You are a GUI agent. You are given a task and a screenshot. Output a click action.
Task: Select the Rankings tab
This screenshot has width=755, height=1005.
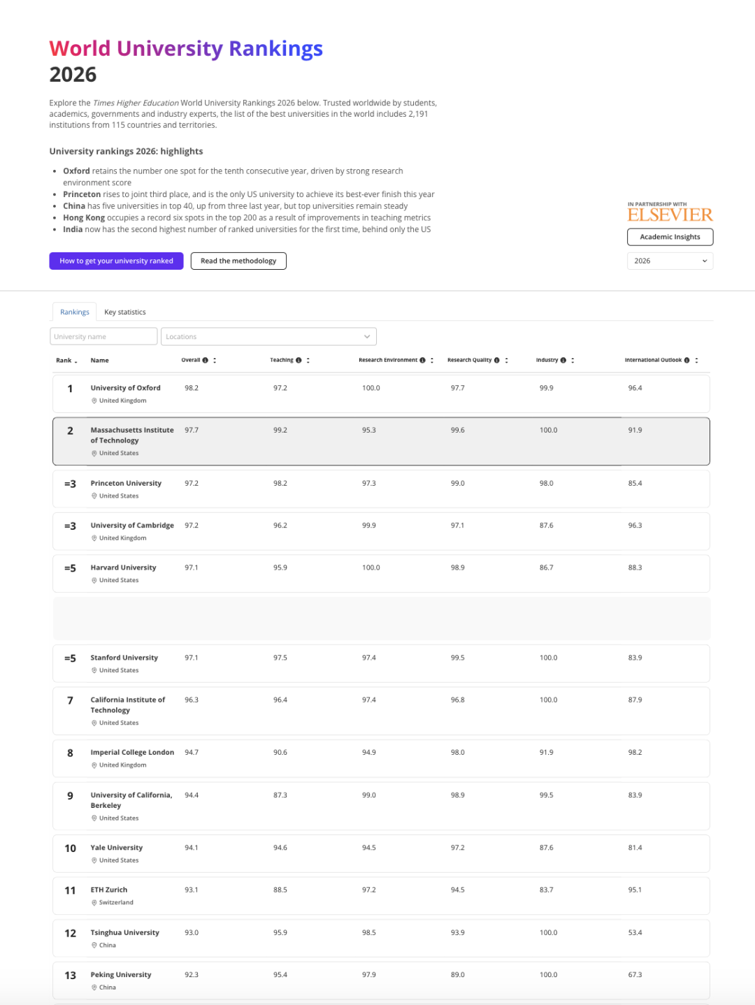tap(75, 312)
